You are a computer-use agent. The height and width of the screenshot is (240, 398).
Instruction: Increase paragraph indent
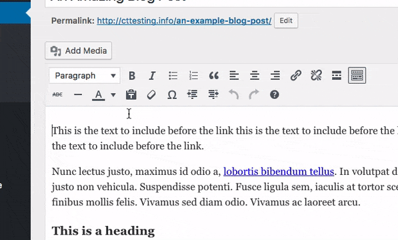(213, 94)
